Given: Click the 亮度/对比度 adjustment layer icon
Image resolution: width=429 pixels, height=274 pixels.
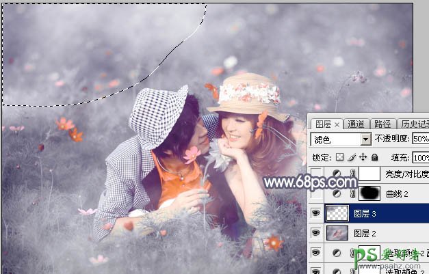Looking at the screenshot, I should tap(337, 175).
